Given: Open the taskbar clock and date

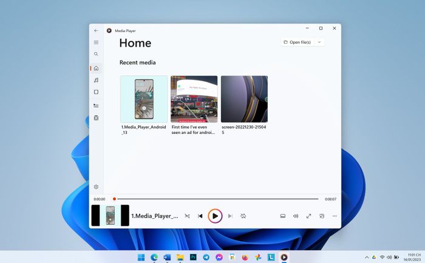Looking at the screenshot, I should (412, 258).
